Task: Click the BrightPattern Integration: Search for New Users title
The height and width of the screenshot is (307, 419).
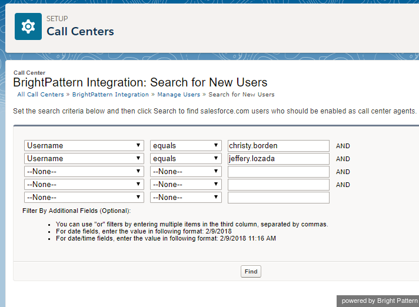Action: (140, 82)
